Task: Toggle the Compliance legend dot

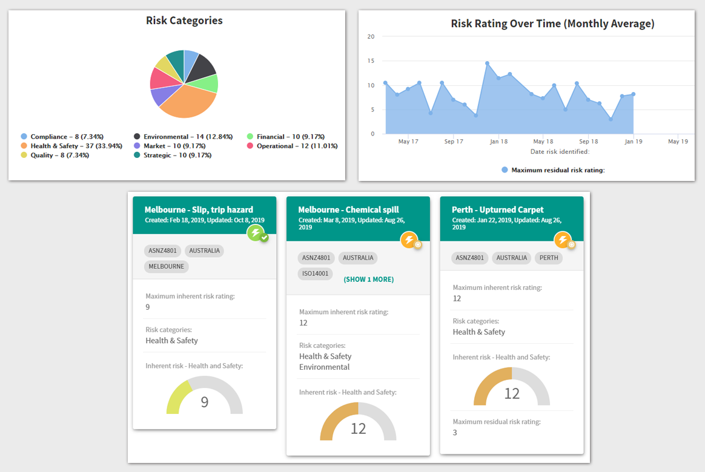Action: (x=24, y=137)
